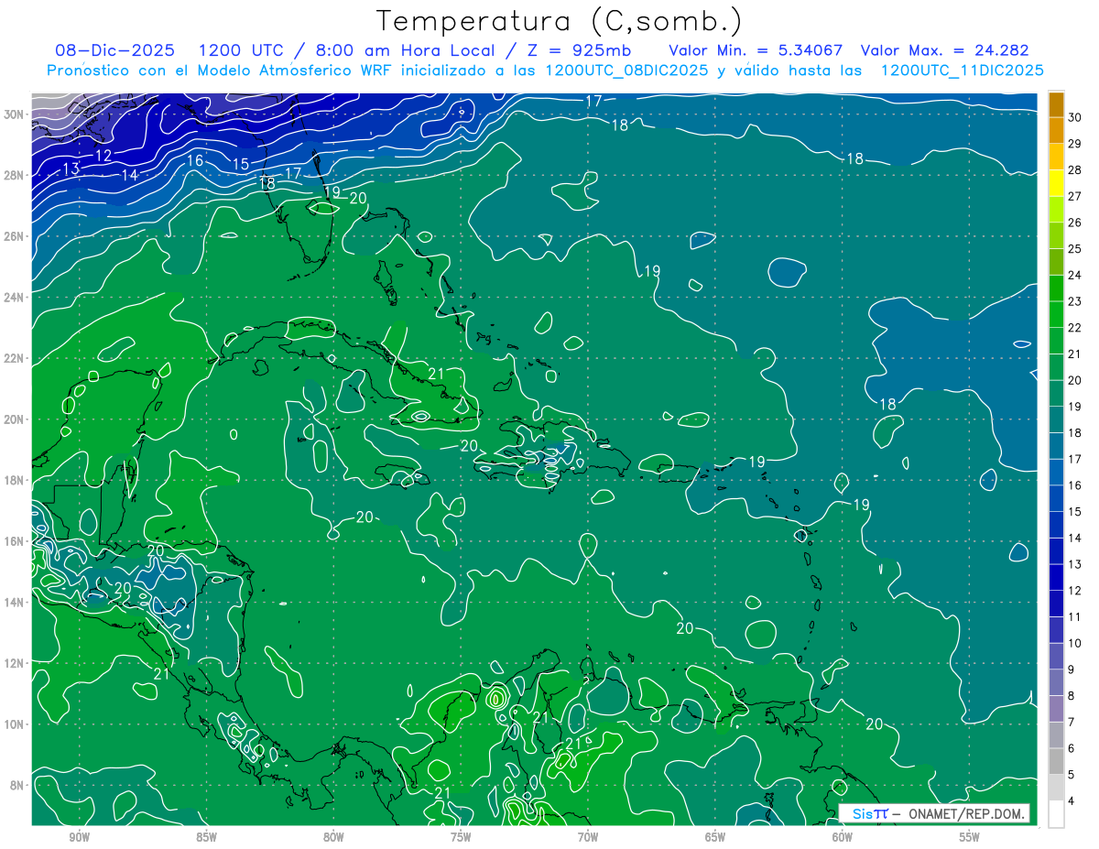
Task: Click the "16" contour label near Florida's northwest
Action: click(x=195, y=160)
